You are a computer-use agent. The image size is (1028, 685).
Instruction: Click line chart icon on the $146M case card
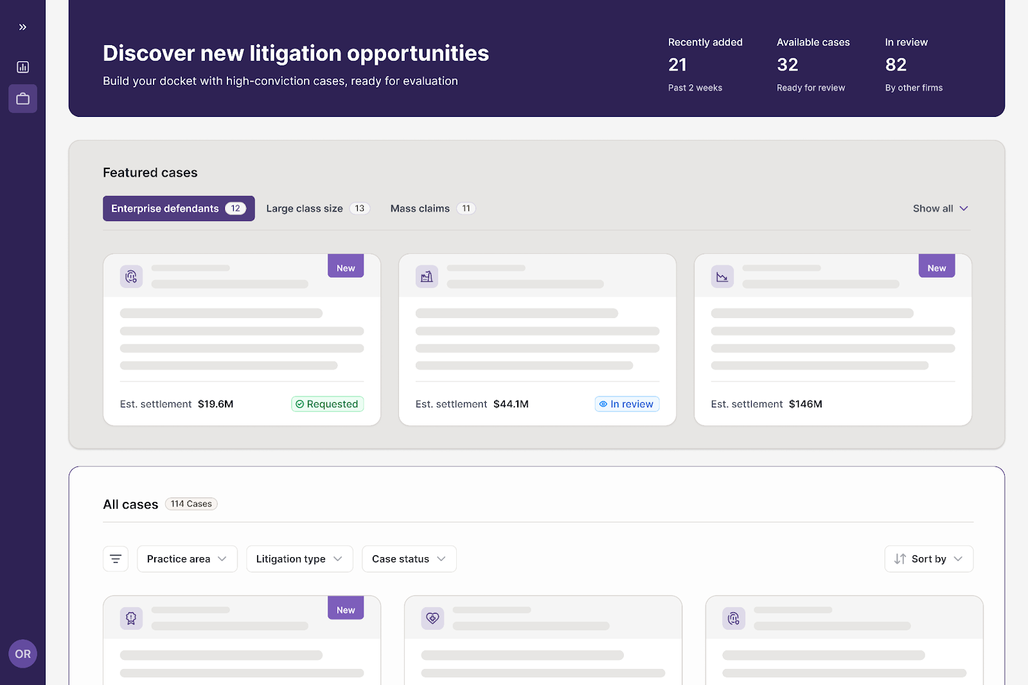tap(722, 276)
